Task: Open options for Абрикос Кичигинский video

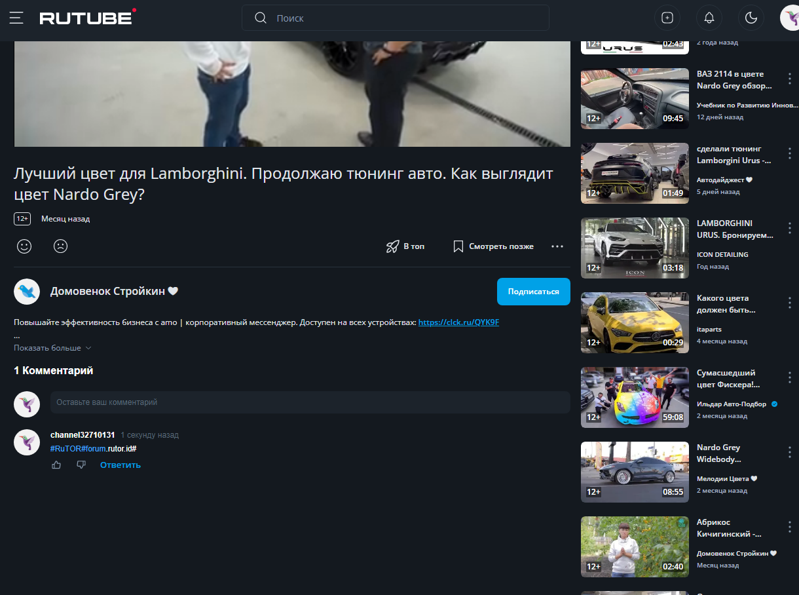Action: [790, 527]
